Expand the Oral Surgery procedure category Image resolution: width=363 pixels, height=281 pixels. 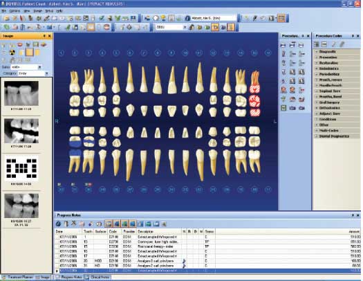329,102
